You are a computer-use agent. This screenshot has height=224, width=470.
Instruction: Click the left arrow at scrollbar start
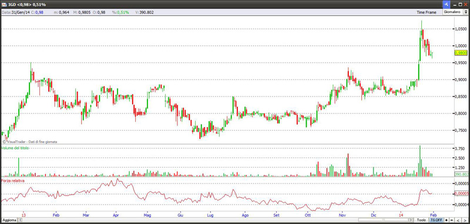(20, 220)
